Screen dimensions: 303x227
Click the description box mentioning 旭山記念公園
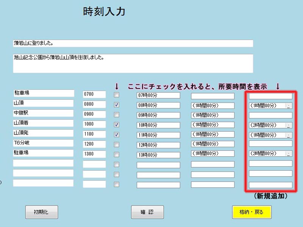click(x=133, y=63)
